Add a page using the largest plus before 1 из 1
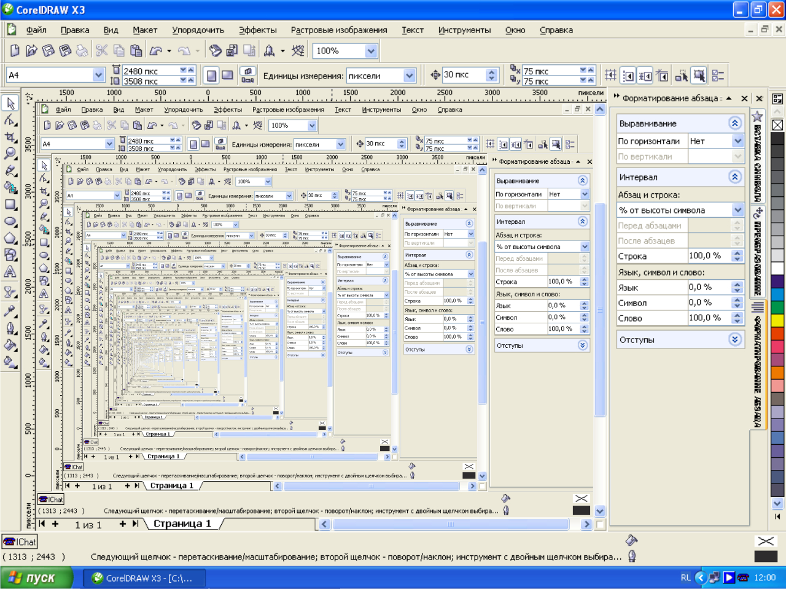 pyautogui.click(x=55, y=524)
